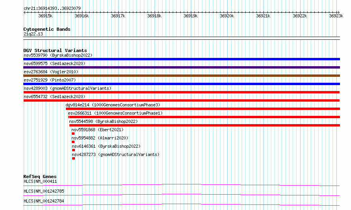Open nsv6599575 (Sedlazeck2020) label
Screen dimensions: 351x210
[54, 63]
